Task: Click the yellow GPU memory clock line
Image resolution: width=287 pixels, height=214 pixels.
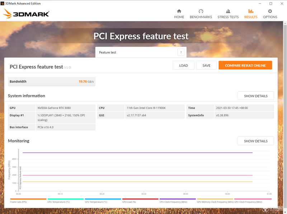Action: (137, 182)
